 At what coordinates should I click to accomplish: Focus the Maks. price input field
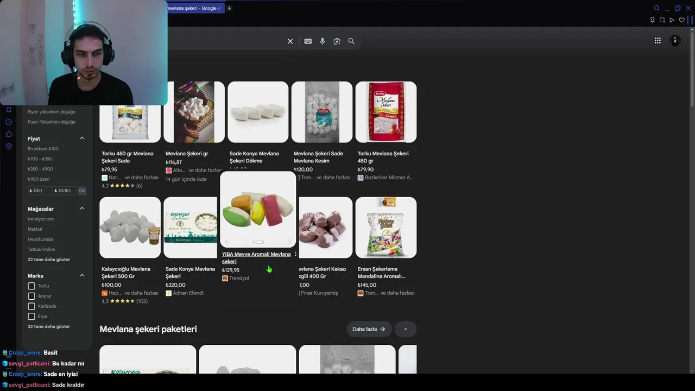[65, 191]
